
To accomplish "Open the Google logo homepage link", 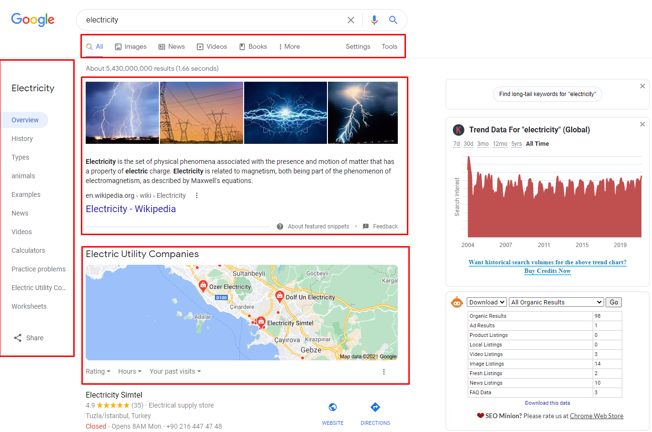I will click(33, 20).
